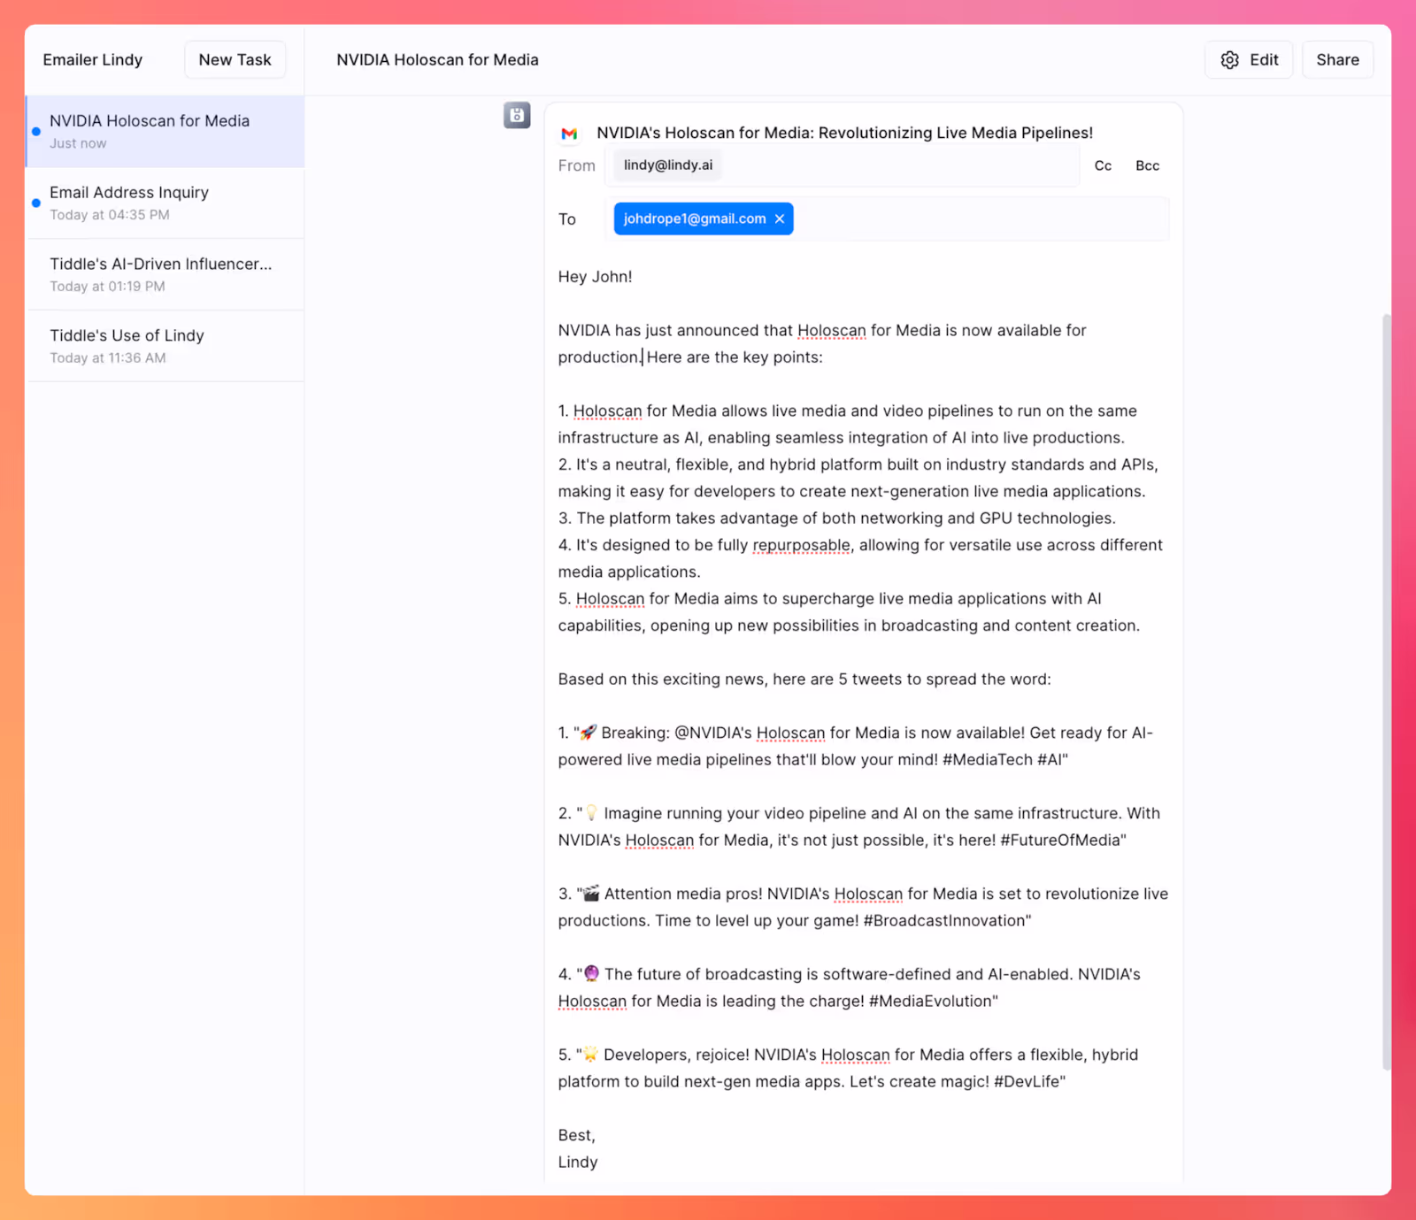Click the star emoji in tweet 5
The height and width of the screenshot is (1220, 1416).
pyautogui.click(x=590, y=1055)
